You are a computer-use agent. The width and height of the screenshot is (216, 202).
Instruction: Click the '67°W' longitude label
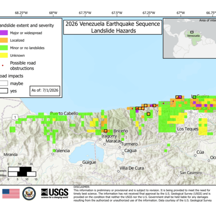click(x=180, y=13)
